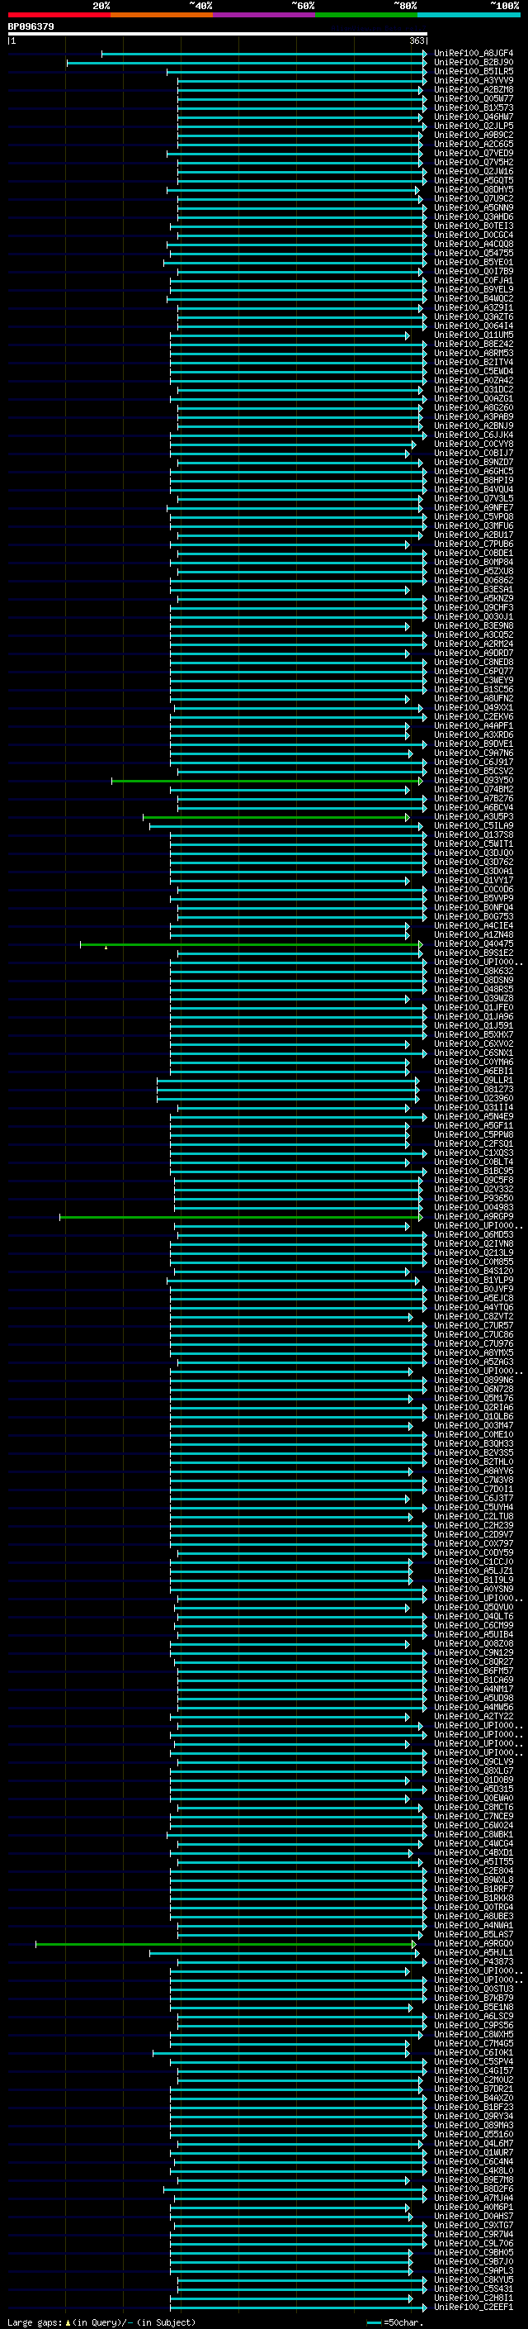Open hit UniRef100_C9L706
The height and width of the screenshot is (2329, 528).
click(474, 2243)
